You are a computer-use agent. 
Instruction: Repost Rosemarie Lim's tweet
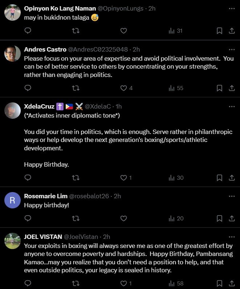tap(76, 218)
